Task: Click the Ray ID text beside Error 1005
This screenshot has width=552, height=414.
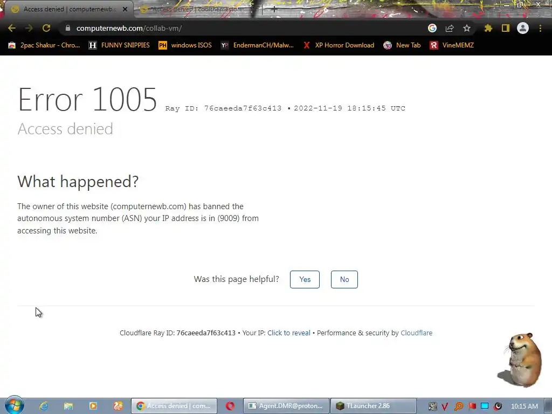Action: pos(223,108)
